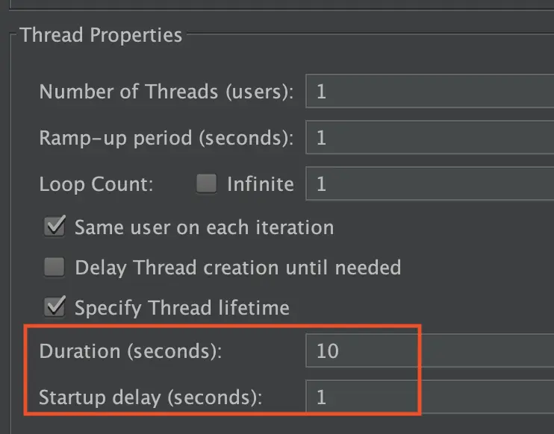554x434 pixels.
Task: Click Delay Thread creation until needed text
Action: [x=238, y=268]
